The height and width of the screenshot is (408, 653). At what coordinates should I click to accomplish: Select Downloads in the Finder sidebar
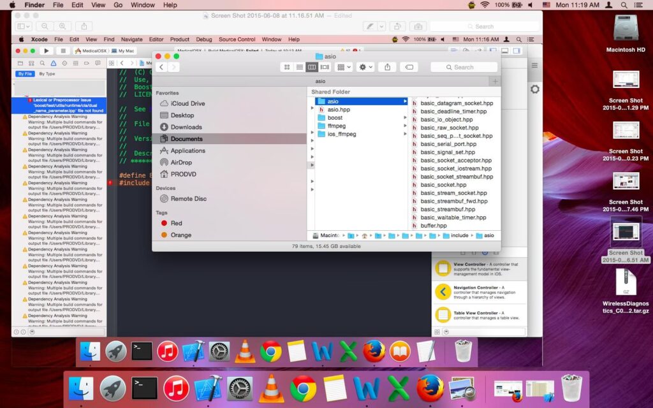tap(186, 127)
